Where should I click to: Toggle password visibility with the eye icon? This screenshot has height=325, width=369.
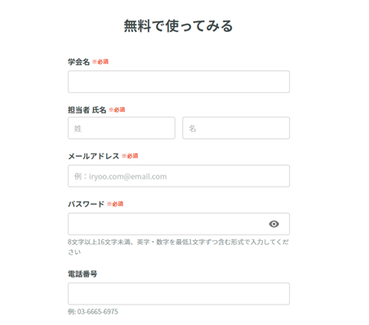click(273, 224)
